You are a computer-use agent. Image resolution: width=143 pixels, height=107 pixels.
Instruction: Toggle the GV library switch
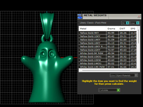click(125, 23)
